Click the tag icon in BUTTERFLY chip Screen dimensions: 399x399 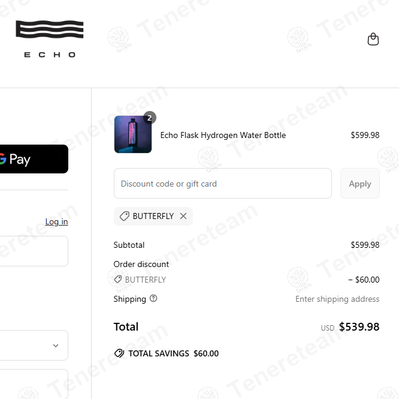pyautogui.click(x=125, y=216)
